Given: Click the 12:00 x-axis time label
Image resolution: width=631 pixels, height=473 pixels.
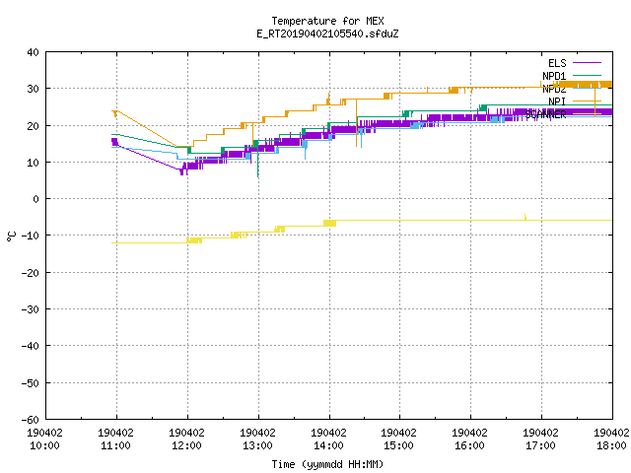Looking at the screenshot, I should point(186,445).
